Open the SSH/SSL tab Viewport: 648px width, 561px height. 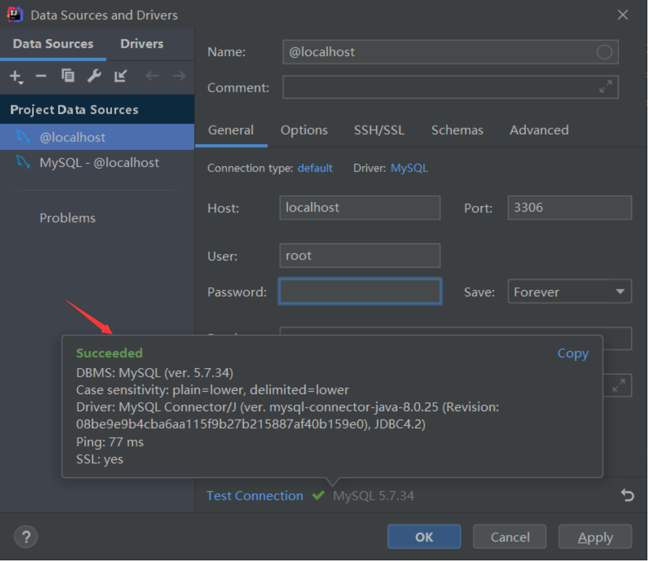coord(379,130)
